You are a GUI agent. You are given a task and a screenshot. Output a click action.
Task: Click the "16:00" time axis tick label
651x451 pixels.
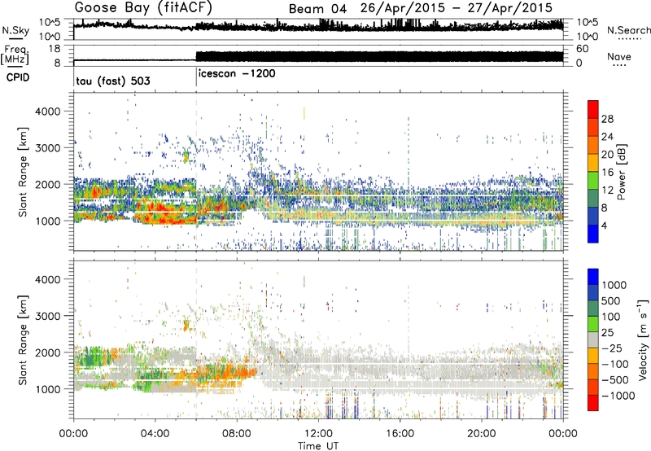(400, 433)
